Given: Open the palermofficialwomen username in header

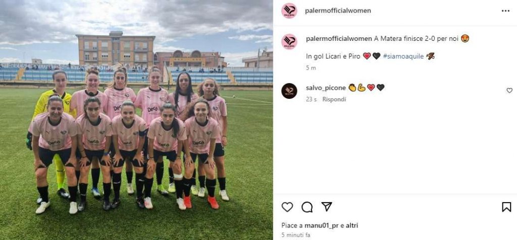Looking at the screenshot, I should 338,11.
